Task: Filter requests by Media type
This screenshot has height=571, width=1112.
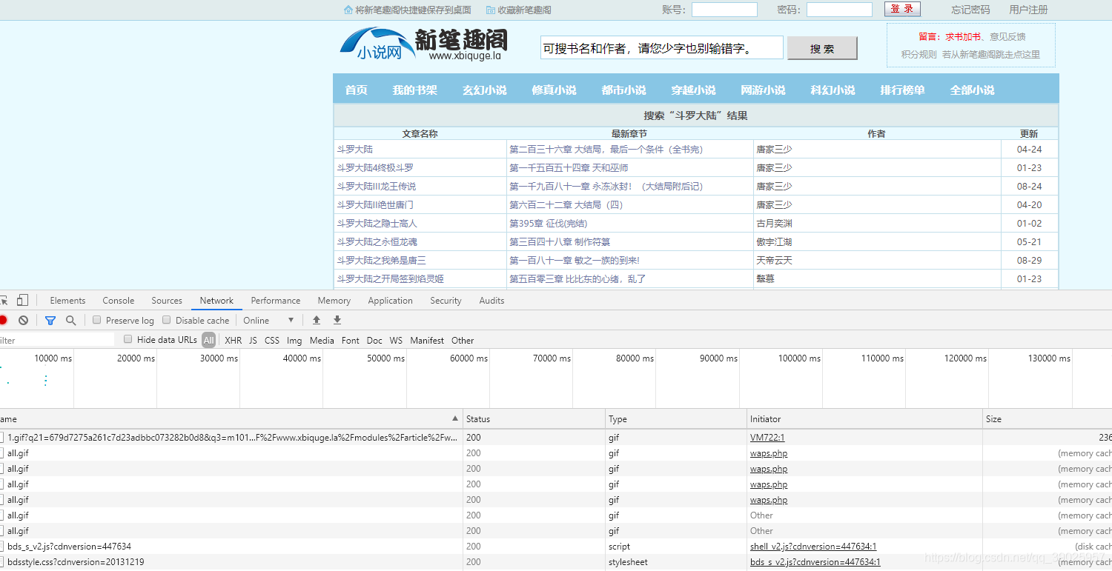Action: tap(322, 340)
